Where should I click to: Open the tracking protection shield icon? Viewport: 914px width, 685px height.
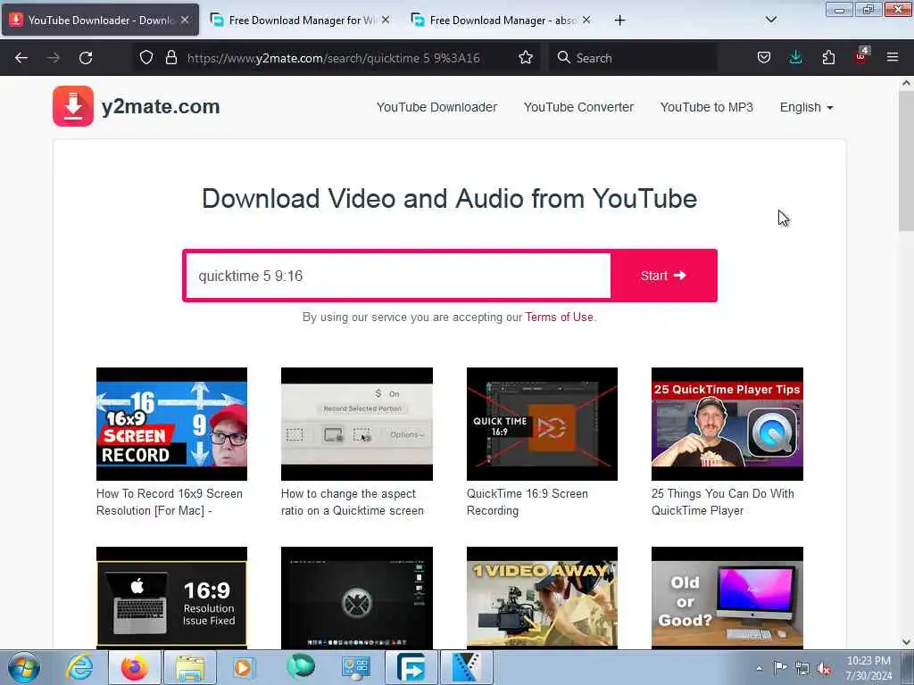point(146,58)
